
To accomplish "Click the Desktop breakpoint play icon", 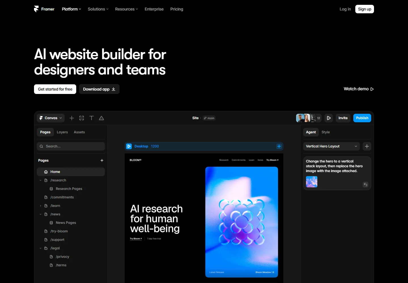I will (129, 146).
